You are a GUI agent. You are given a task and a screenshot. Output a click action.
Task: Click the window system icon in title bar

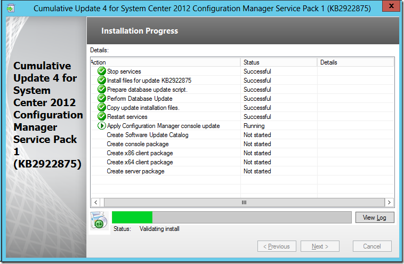click(x=7, y=9)
